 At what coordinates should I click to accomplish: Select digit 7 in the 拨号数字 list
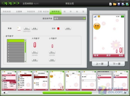[x=16, y=59]
